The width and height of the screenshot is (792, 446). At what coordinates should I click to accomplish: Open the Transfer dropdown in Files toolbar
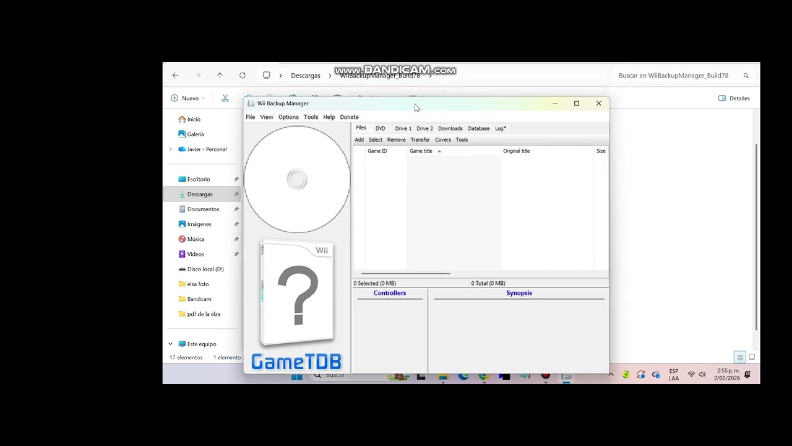pyautogui.click(x=420, y=140)
